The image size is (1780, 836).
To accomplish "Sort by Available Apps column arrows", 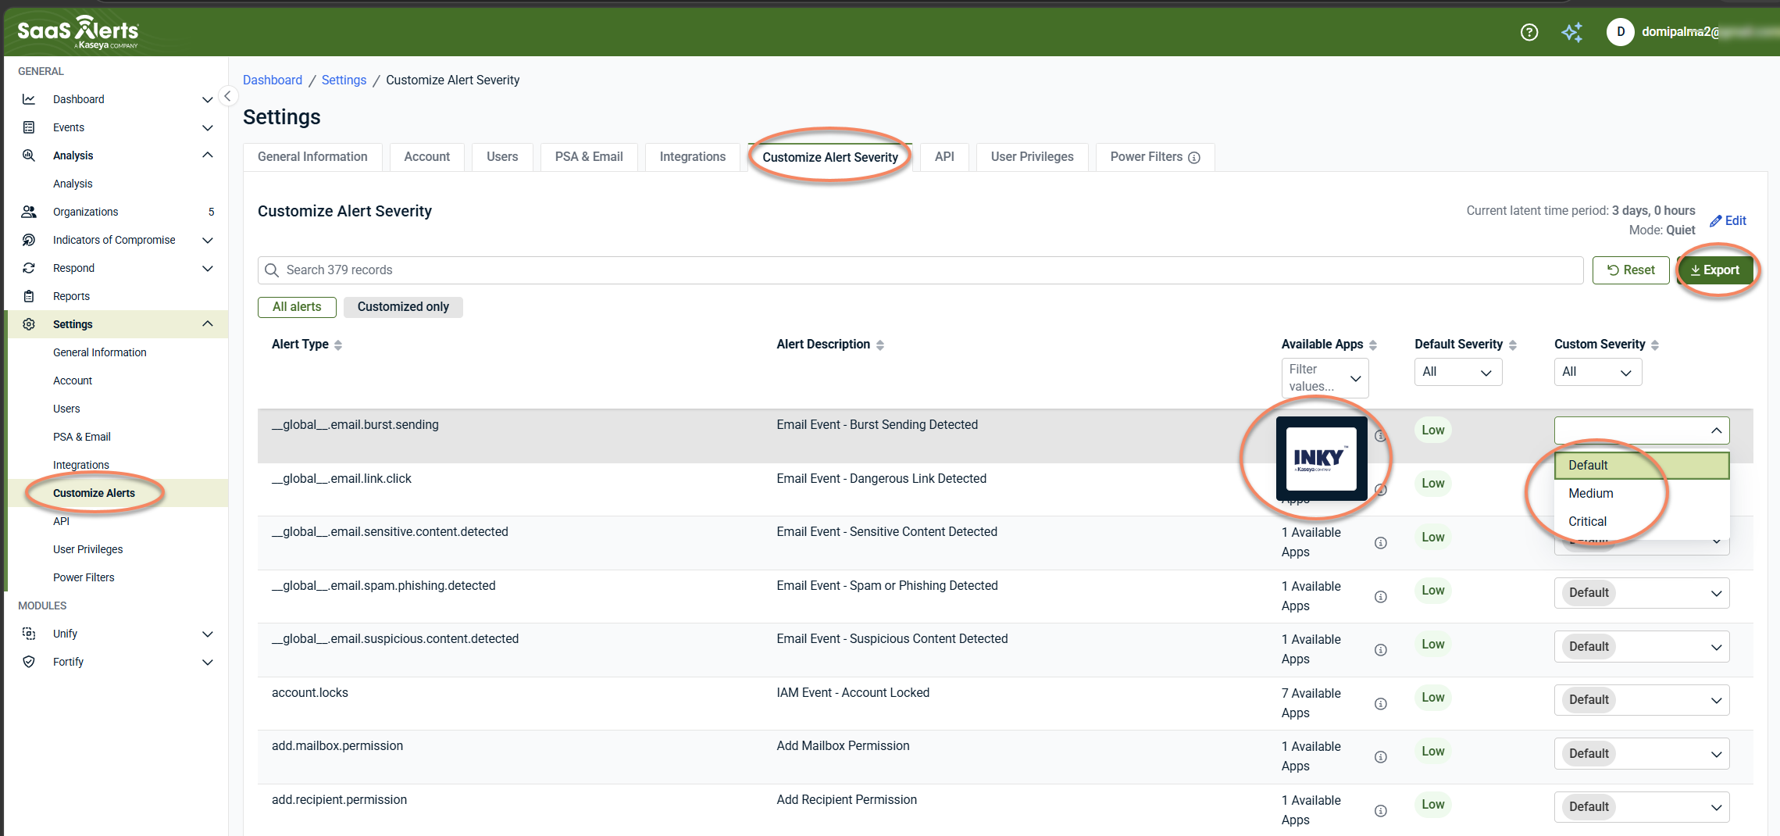I will point(1373,345).
